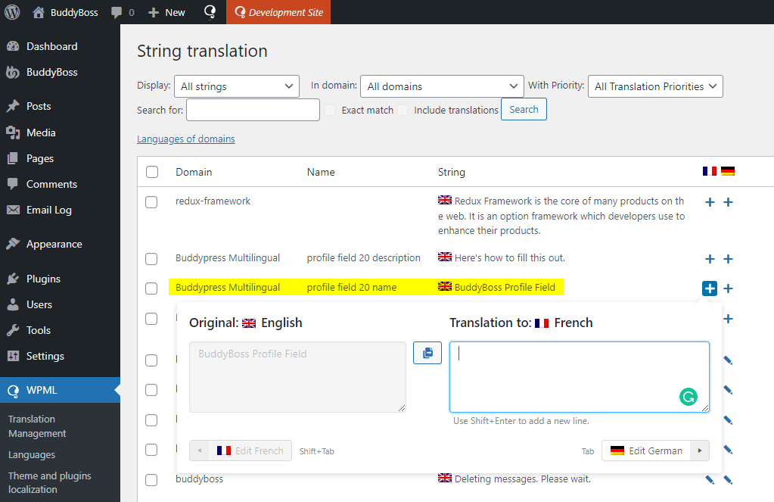Go to Appearance in the sidebar
Image resolution: width=774 pixels, height=502 pixels.
click(x=54, y=244)
